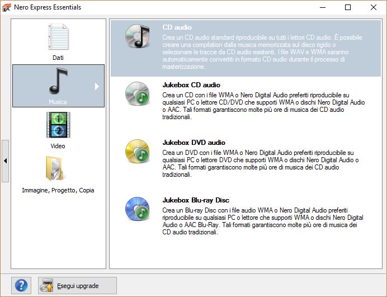Viewport: 387px width, 297px height.
Task: Click the Musica label text
Action: coord(58,102)
